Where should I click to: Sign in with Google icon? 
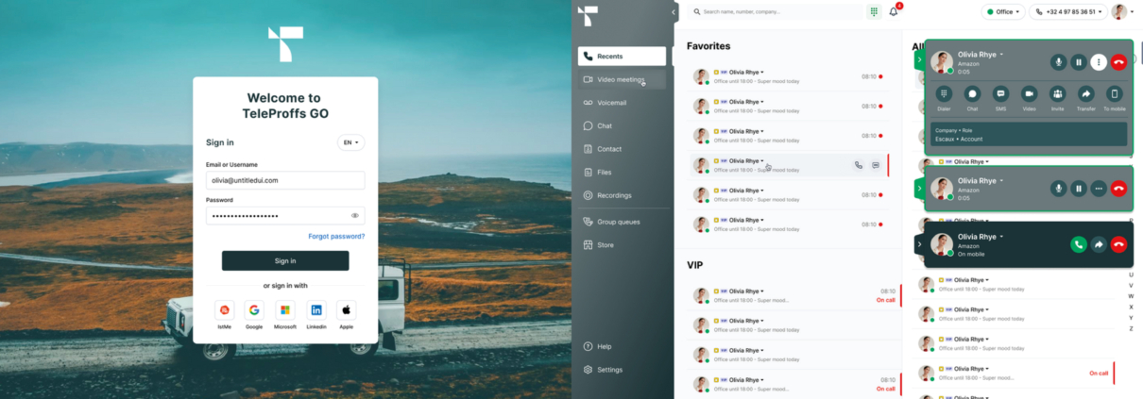click(254, 309)
